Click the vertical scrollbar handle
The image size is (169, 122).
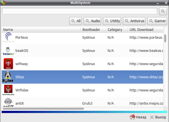click(x=165, y=38)
